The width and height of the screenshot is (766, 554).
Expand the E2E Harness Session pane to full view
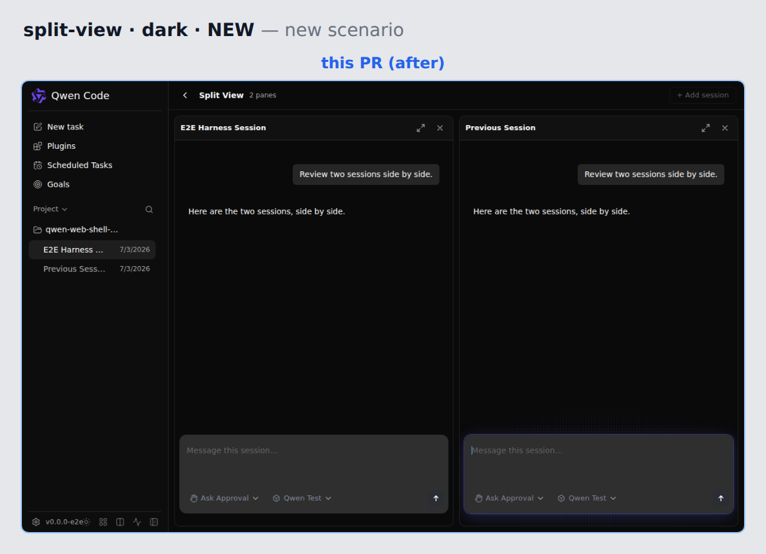click(x=420, y=128)
